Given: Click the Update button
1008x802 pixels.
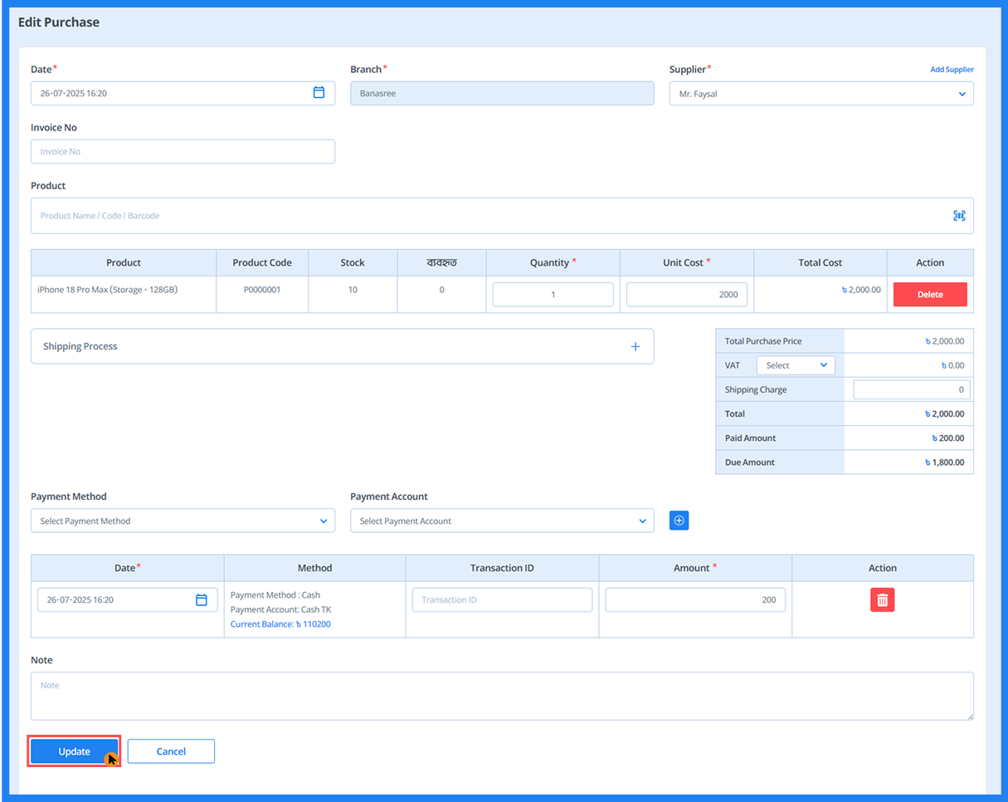Looking at the screenshot, I should (x=75, y=751).
